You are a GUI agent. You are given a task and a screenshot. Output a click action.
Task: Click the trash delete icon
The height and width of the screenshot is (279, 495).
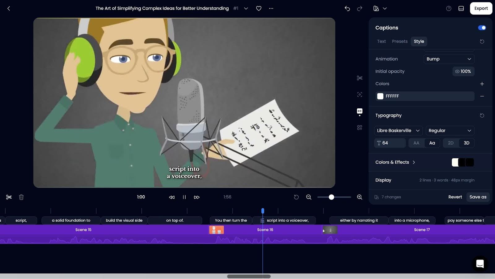[21, 197]
